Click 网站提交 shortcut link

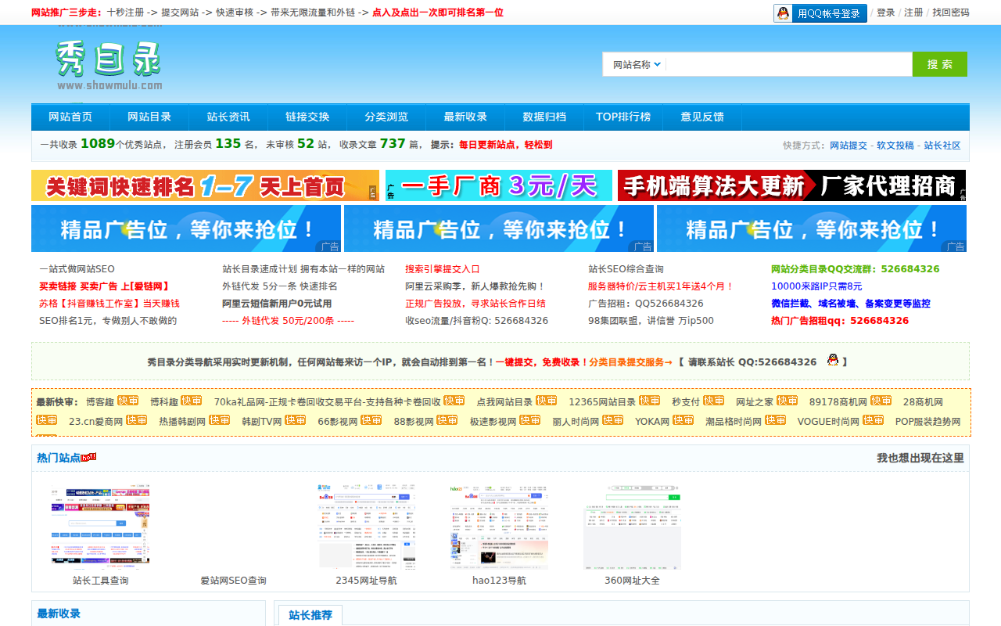(x=849, y=146)
